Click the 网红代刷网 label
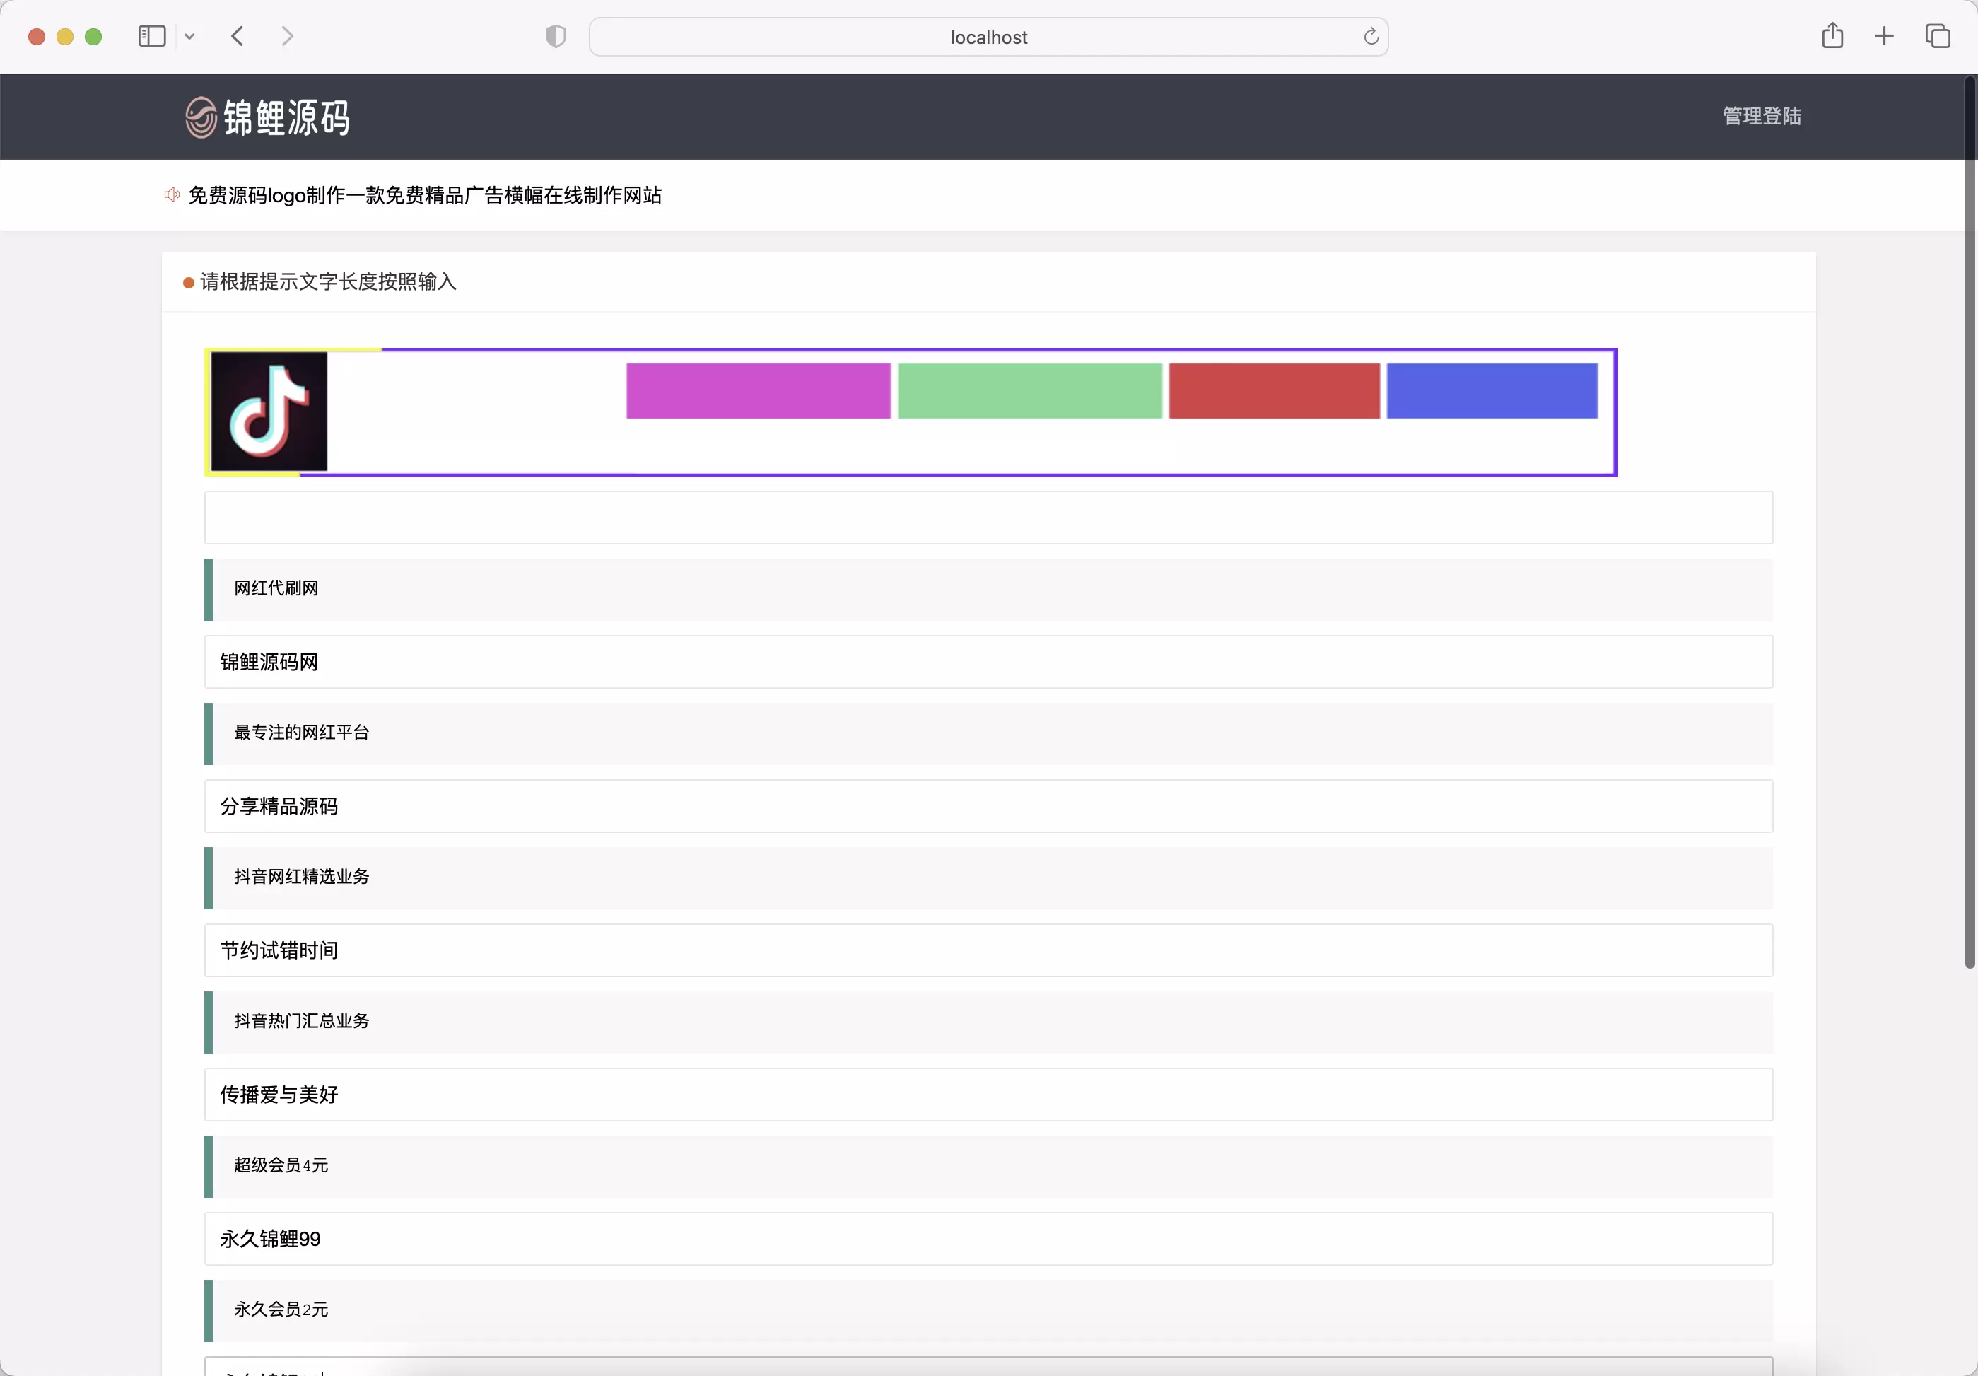This screenshot has height=1376, width=1978. [x=276, y=588]
